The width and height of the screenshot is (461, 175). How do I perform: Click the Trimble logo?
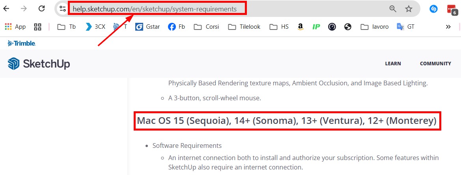point(22,43)
